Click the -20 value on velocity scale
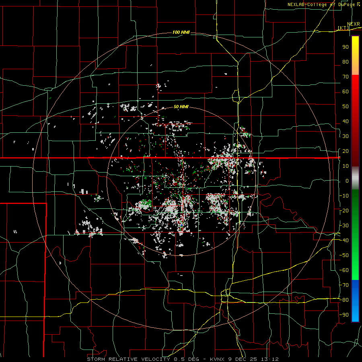The width and height of the screenshot is (362, 362). 344,210
